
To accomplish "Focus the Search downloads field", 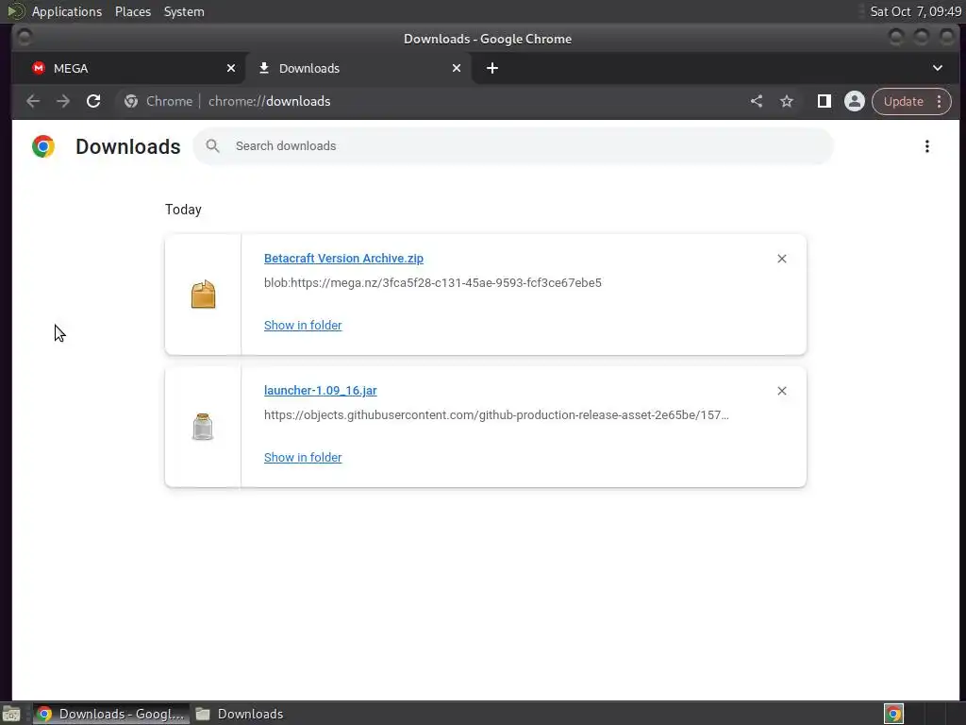I will coord(513,146).
